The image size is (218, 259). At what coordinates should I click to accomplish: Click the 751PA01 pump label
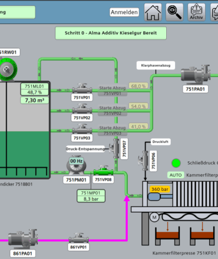click(x=196, y=89)
